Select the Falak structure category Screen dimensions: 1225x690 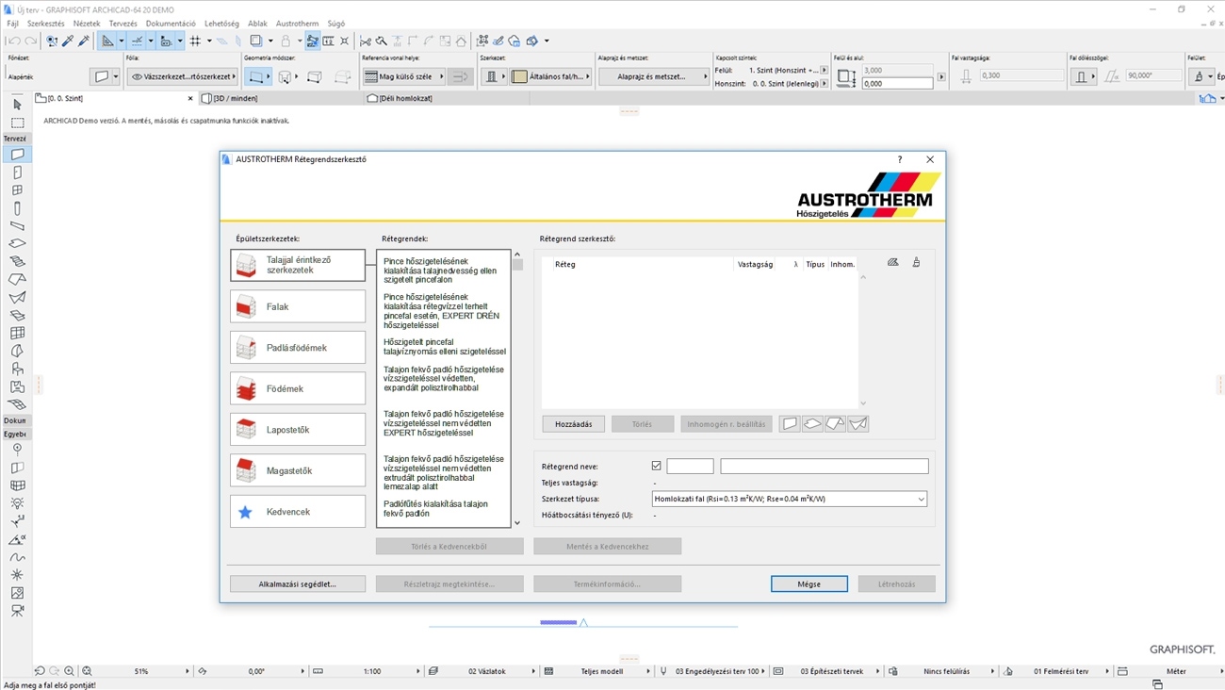(x=298, y=306)
